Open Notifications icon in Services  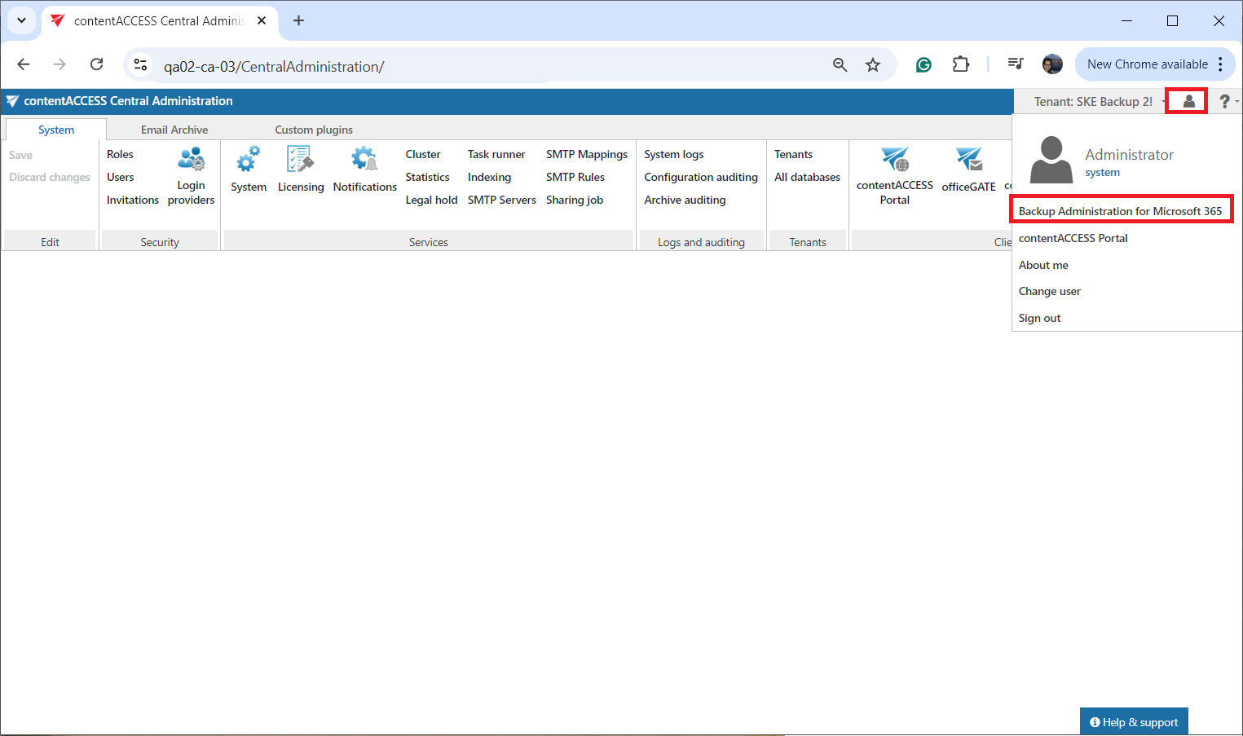point(364,160)
